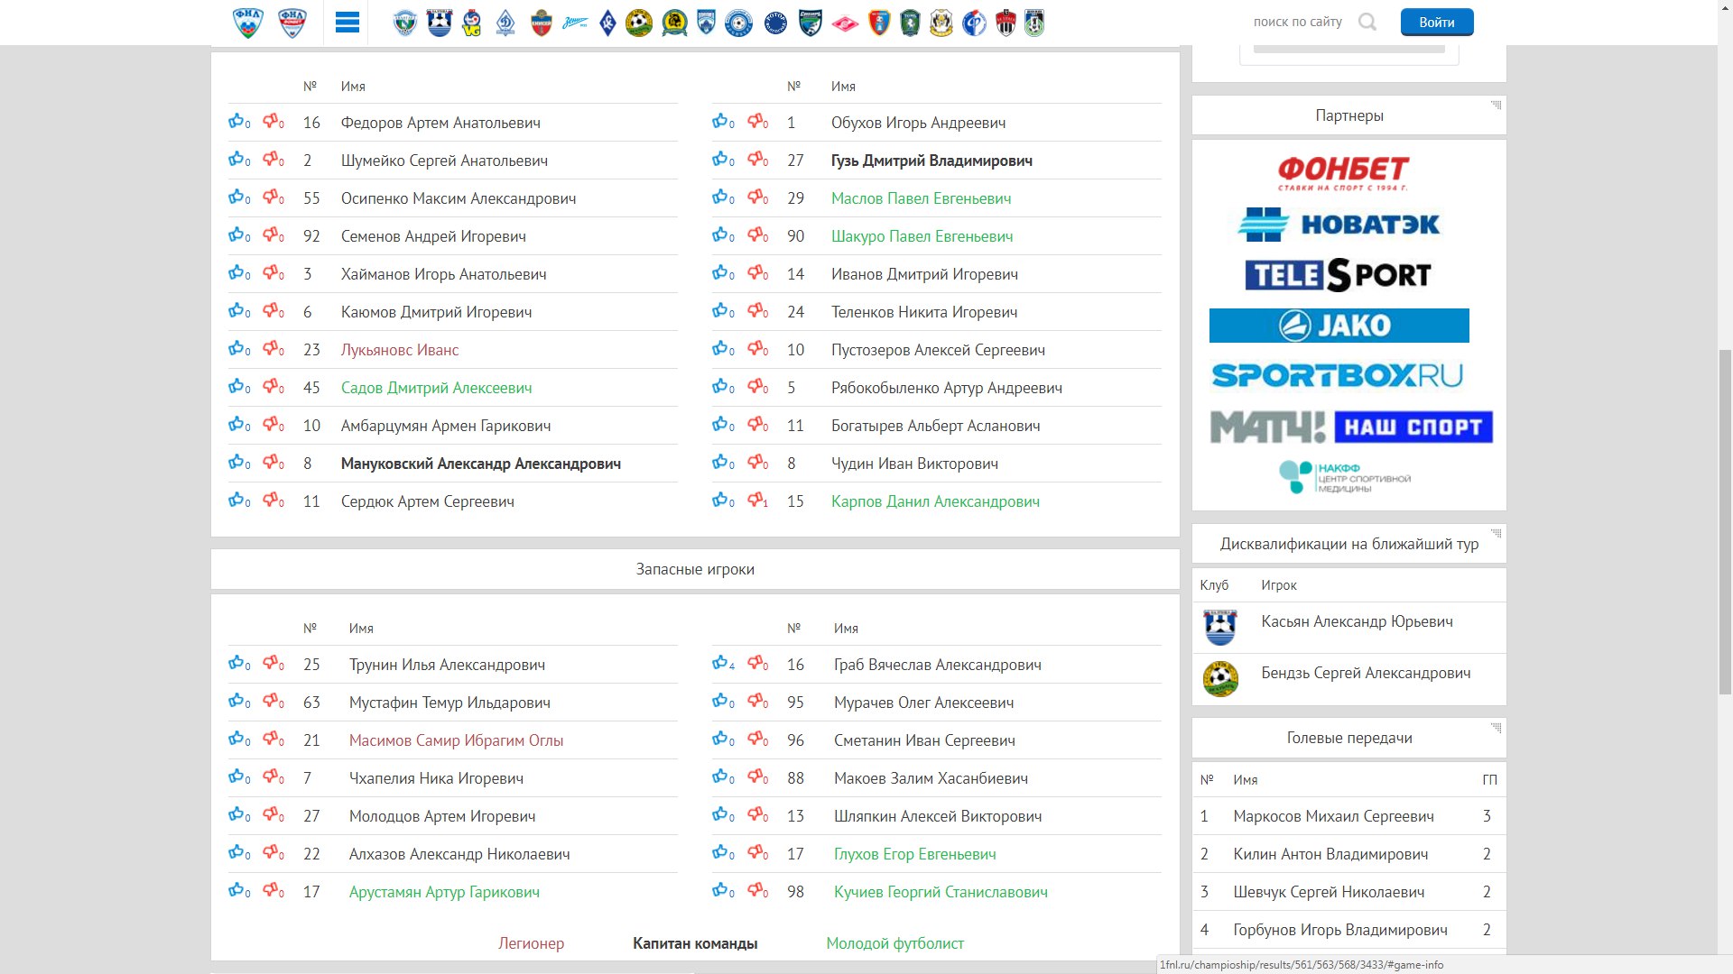
Task: Thumbs-up Граб Вячеслав Александрович
Action: pyautogui.click(x=720, y=664)
